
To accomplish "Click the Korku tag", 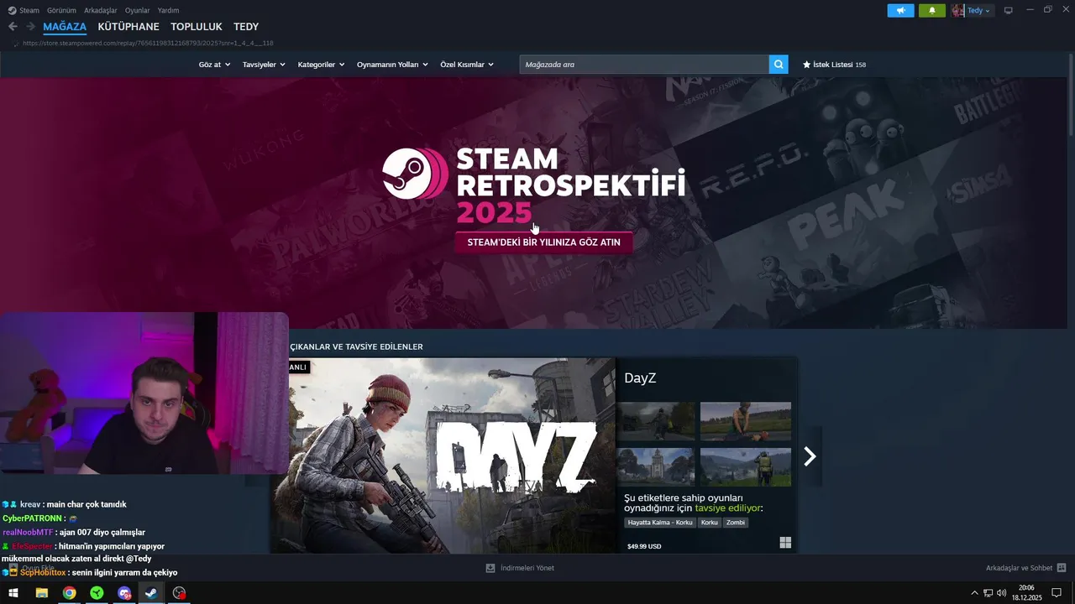I will [x=710, y=523].
